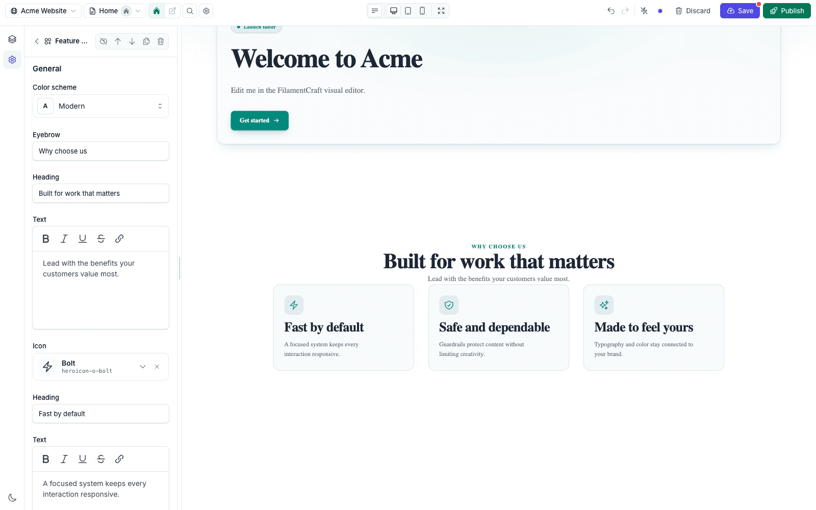Open the Acme Website site dropdown
The image size is (816, 510).
point(43,11)
